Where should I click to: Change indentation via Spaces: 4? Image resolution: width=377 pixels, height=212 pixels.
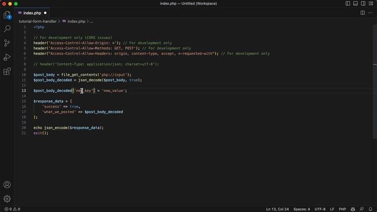pyautogui.click(x=302, y=209)
